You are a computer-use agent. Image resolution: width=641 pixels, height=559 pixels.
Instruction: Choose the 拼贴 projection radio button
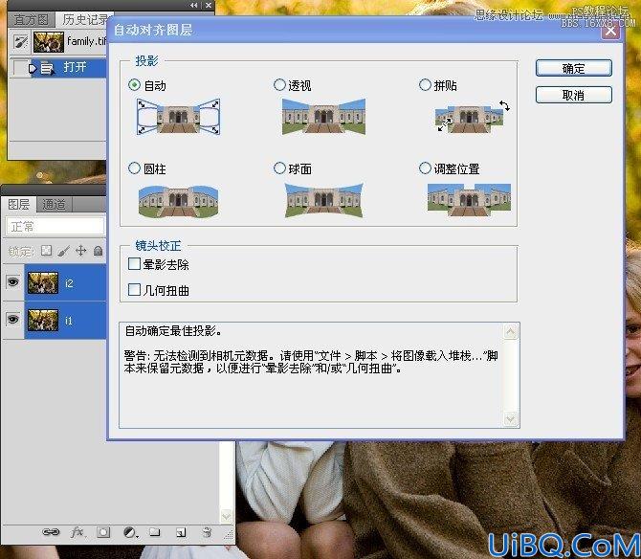coord(425,85)
